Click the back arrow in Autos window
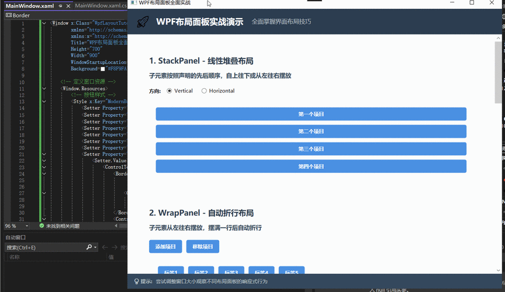This screenshot has height=292, width=505. [x=105, y=247]
